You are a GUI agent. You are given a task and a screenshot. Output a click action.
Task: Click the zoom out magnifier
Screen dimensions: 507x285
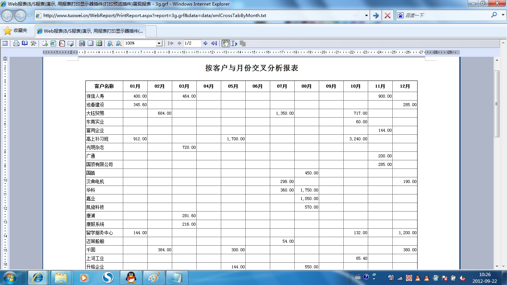click(x=119, y=43)
